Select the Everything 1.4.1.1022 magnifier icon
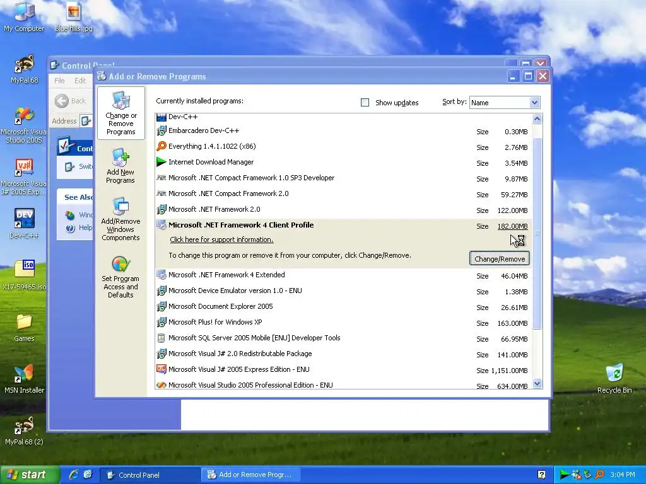646x484 pixels. pos(161,146)
